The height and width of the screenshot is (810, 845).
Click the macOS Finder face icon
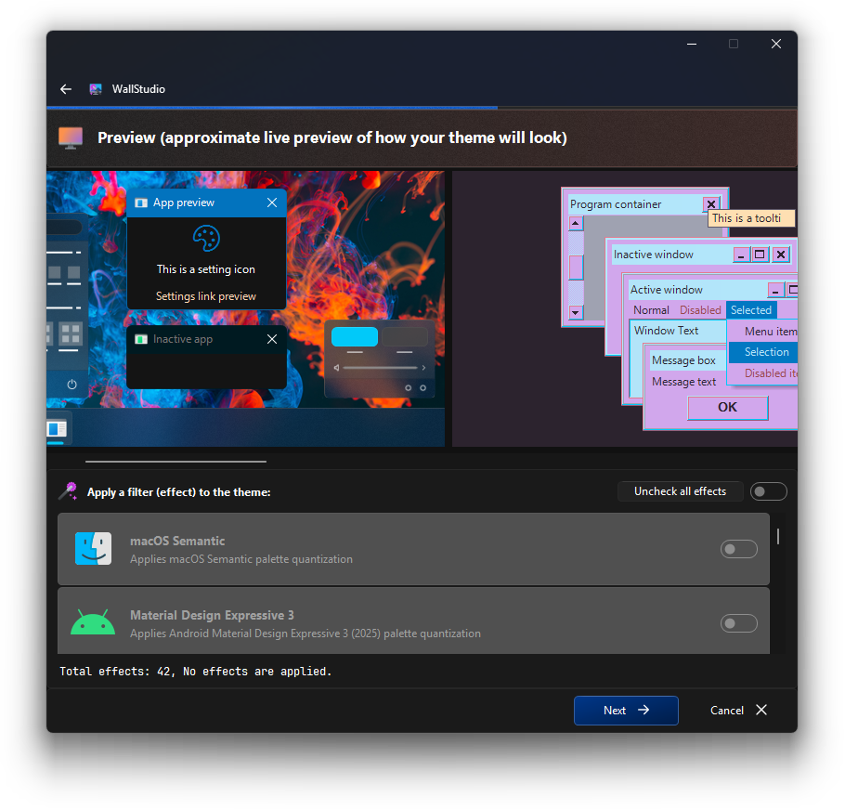point(93,549)
